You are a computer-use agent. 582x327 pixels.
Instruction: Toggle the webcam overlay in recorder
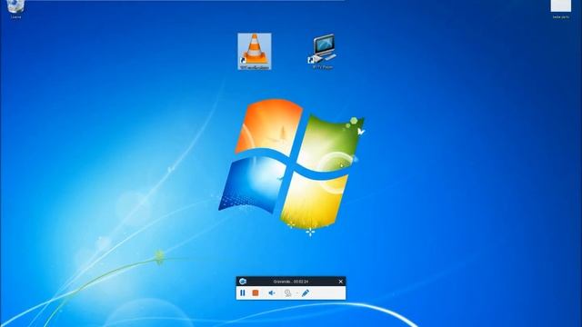pos(287,292)
